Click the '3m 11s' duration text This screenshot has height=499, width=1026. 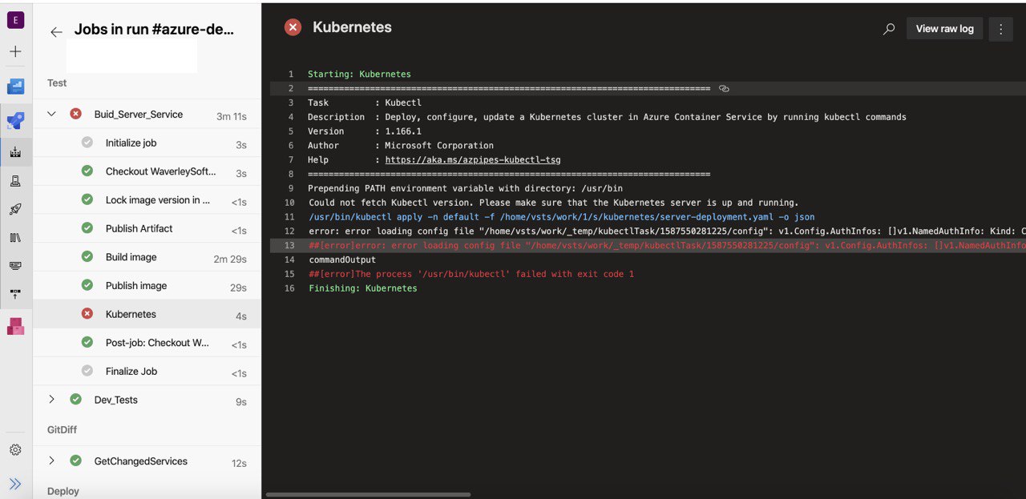[232, 117]
